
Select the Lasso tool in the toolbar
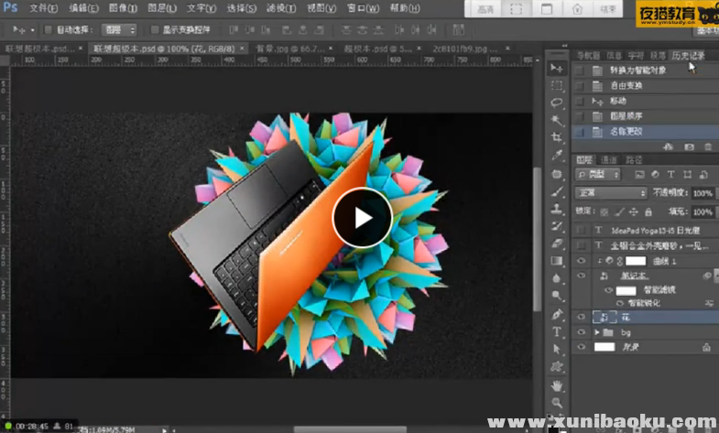pyautogui.click(x=557, y=103)
